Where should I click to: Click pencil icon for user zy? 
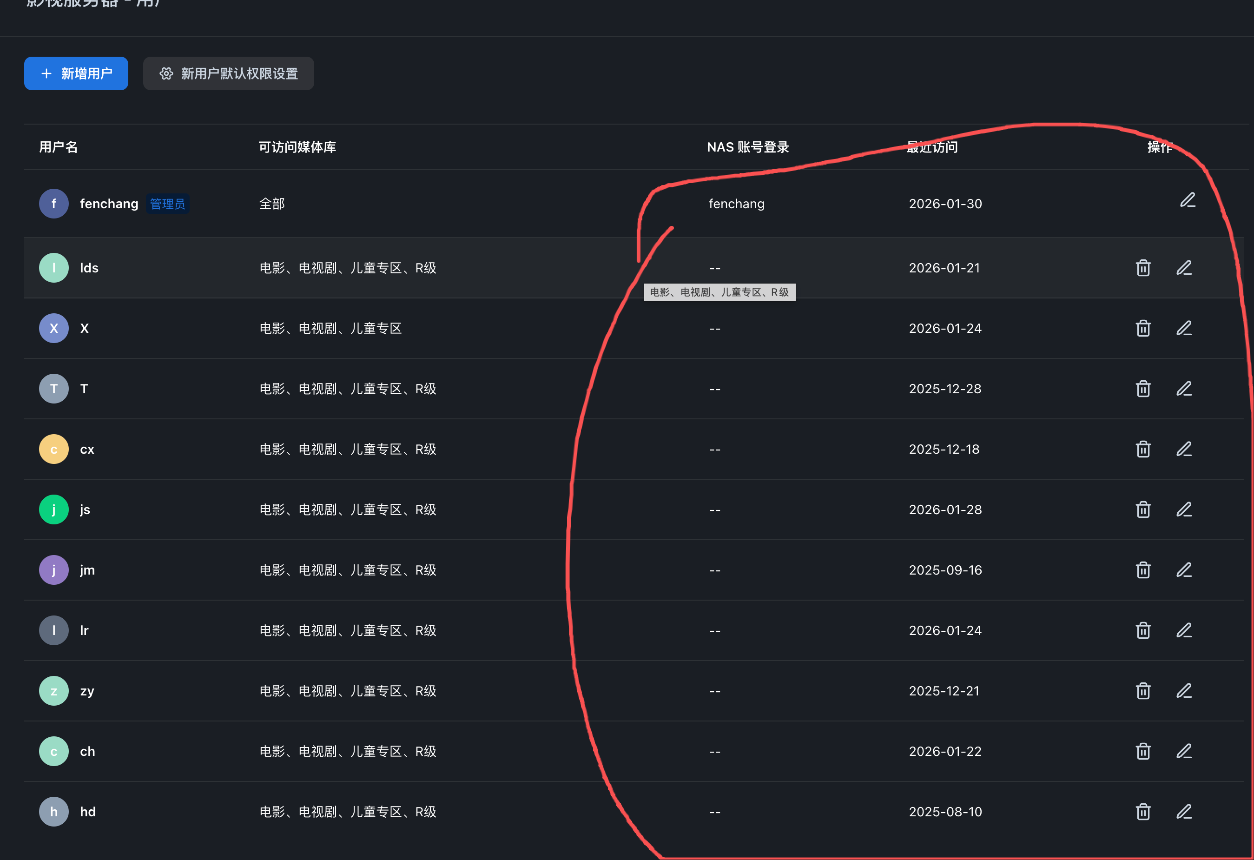[x=1184, y=691]
